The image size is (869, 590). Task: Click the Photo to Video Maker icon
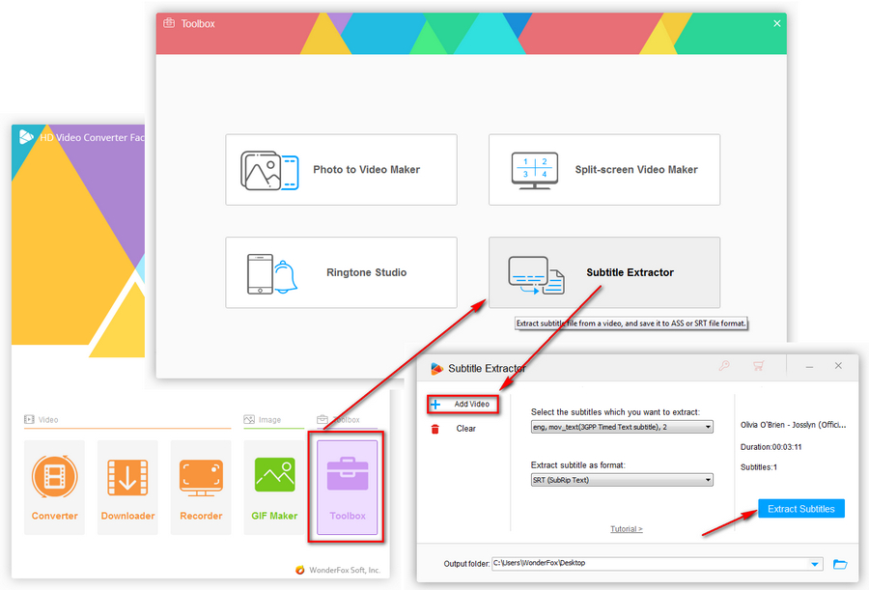pyautogui.click(x=269, y=170)
